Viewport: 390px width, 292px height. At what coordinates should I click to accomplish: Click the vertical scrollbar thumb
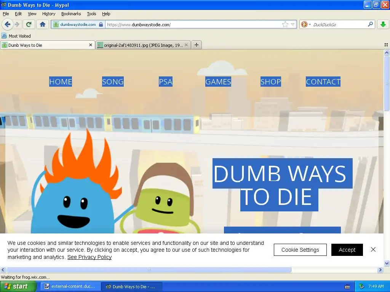pyautogui.click(x=387, y=83)
